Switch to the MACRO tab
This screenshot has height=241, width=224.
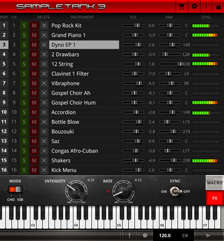[215, 183]
